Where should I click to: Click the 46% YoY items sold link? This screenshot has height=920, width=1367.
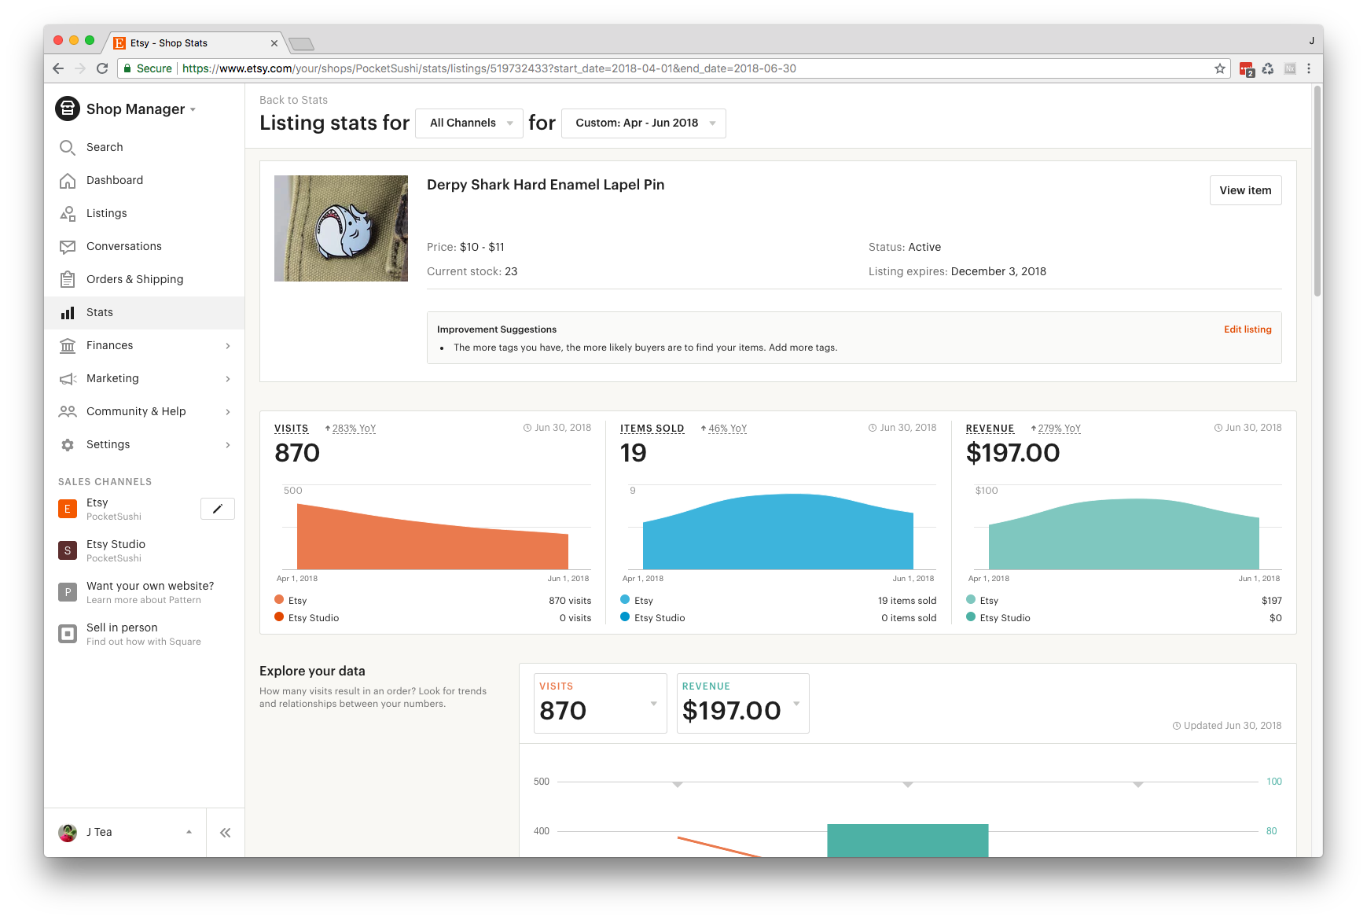[x=727, y=429]
